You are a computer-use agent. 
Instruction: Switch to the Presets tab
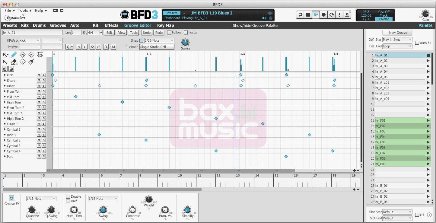10,25
